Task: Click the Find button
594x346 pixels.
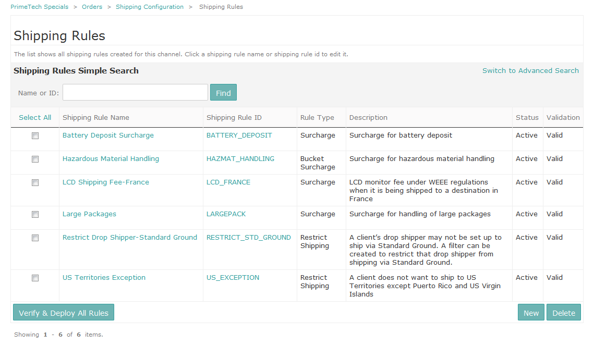Action: tap(223, 92)
